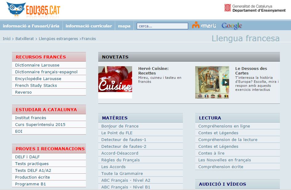Screen dimensions: 291x190
Task: Navigate to Batxillerat breadcrumb link
Action: (x=25, y=39)
